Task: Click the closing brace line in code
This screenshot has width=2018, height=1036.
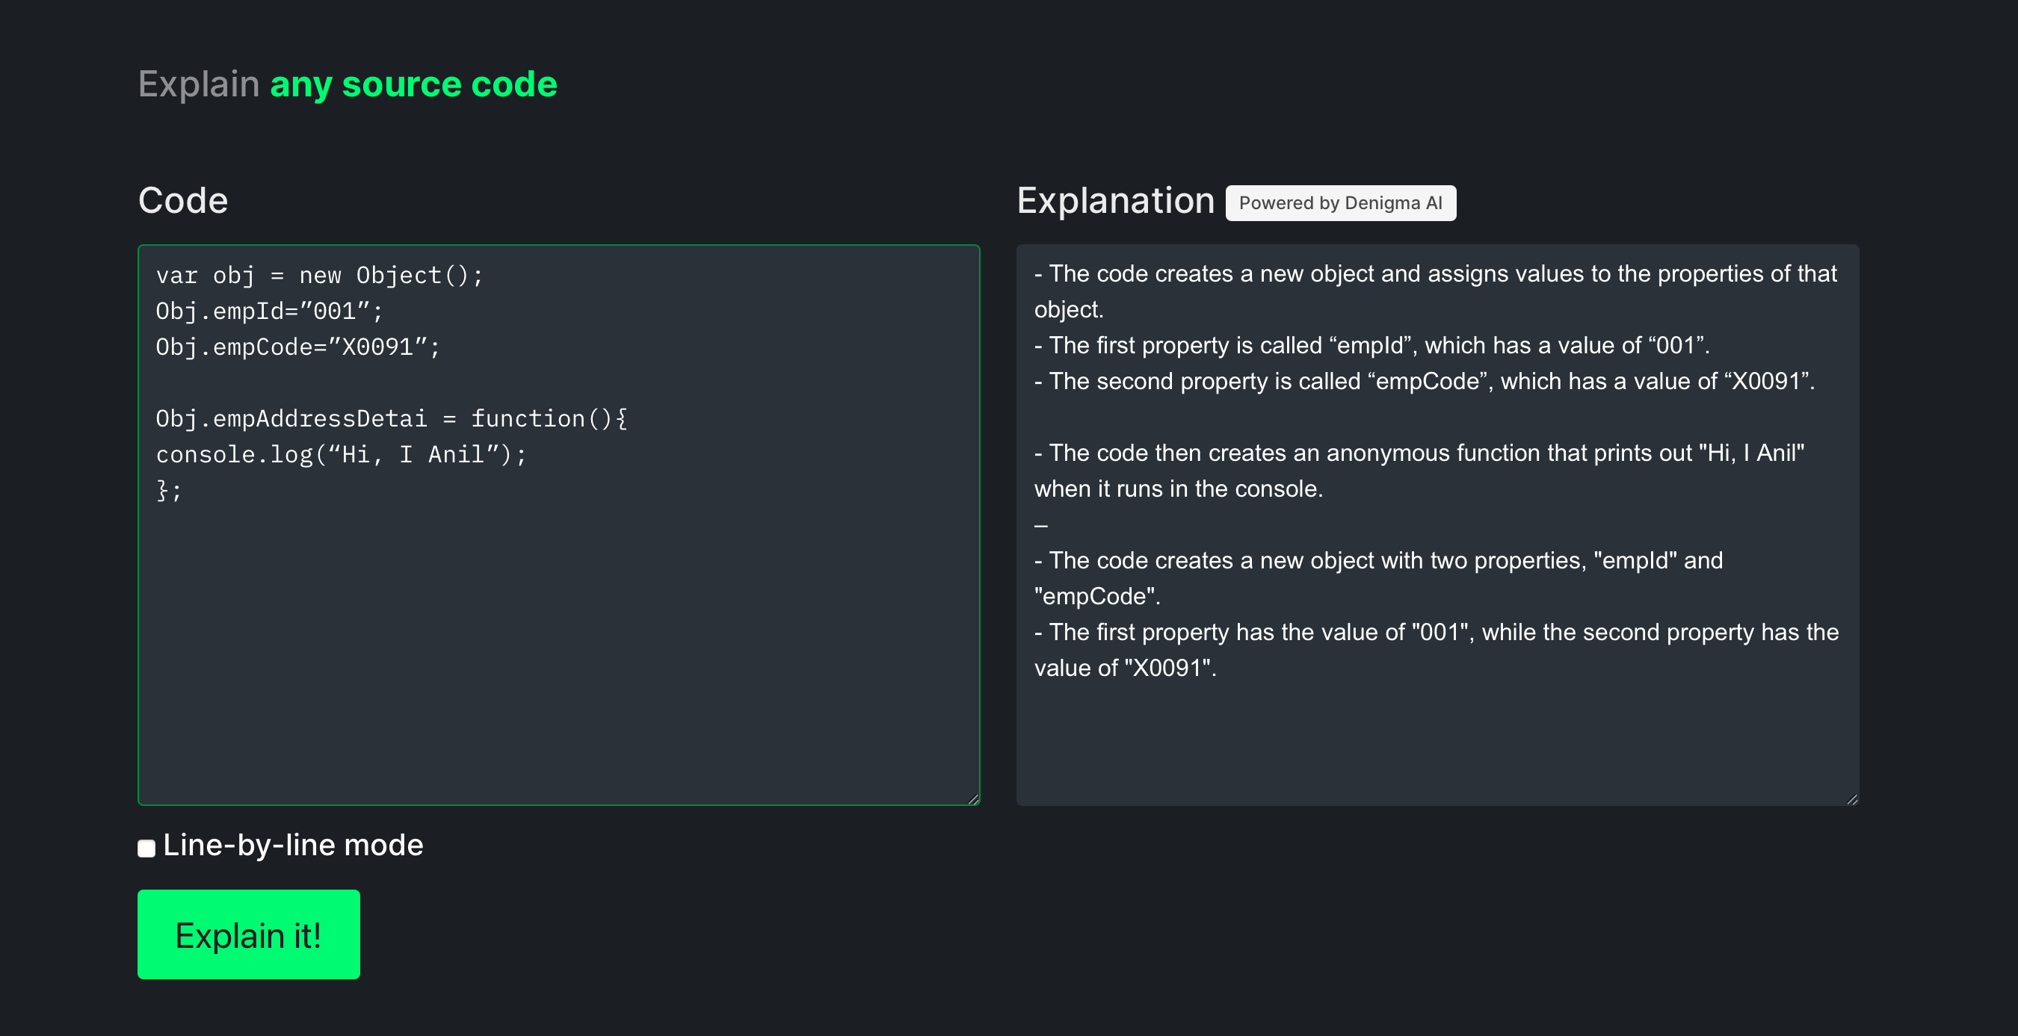Action: click(169, 491)
